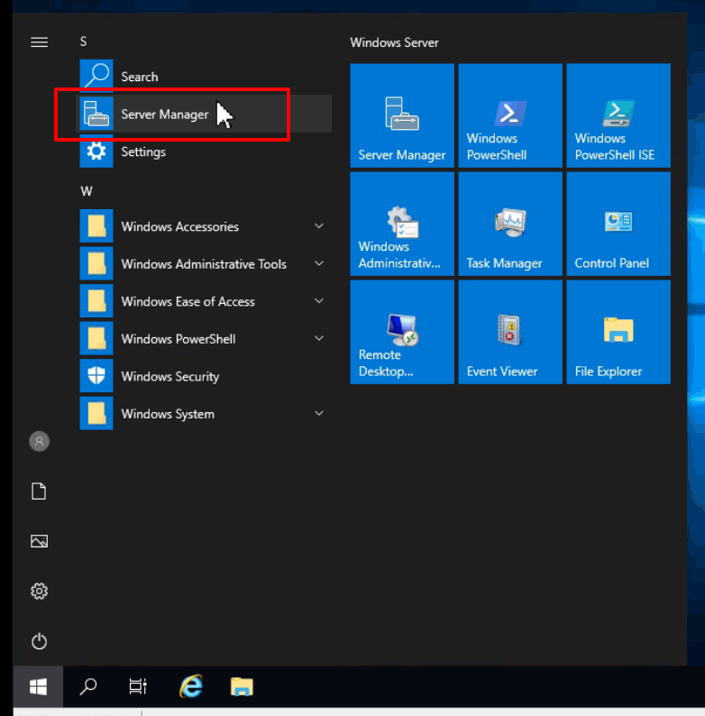Click the 'S' letter group header
Screen dimensions: 705x716
tap(83, 41)
